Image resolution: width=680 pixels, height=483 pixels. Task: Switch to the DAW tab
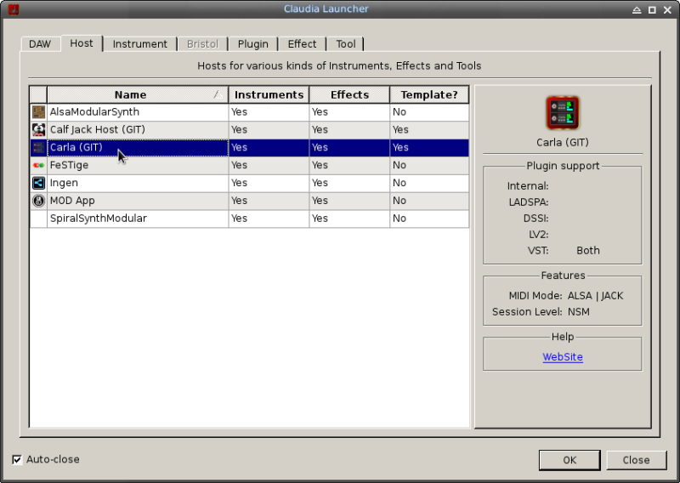pos(40,44)
